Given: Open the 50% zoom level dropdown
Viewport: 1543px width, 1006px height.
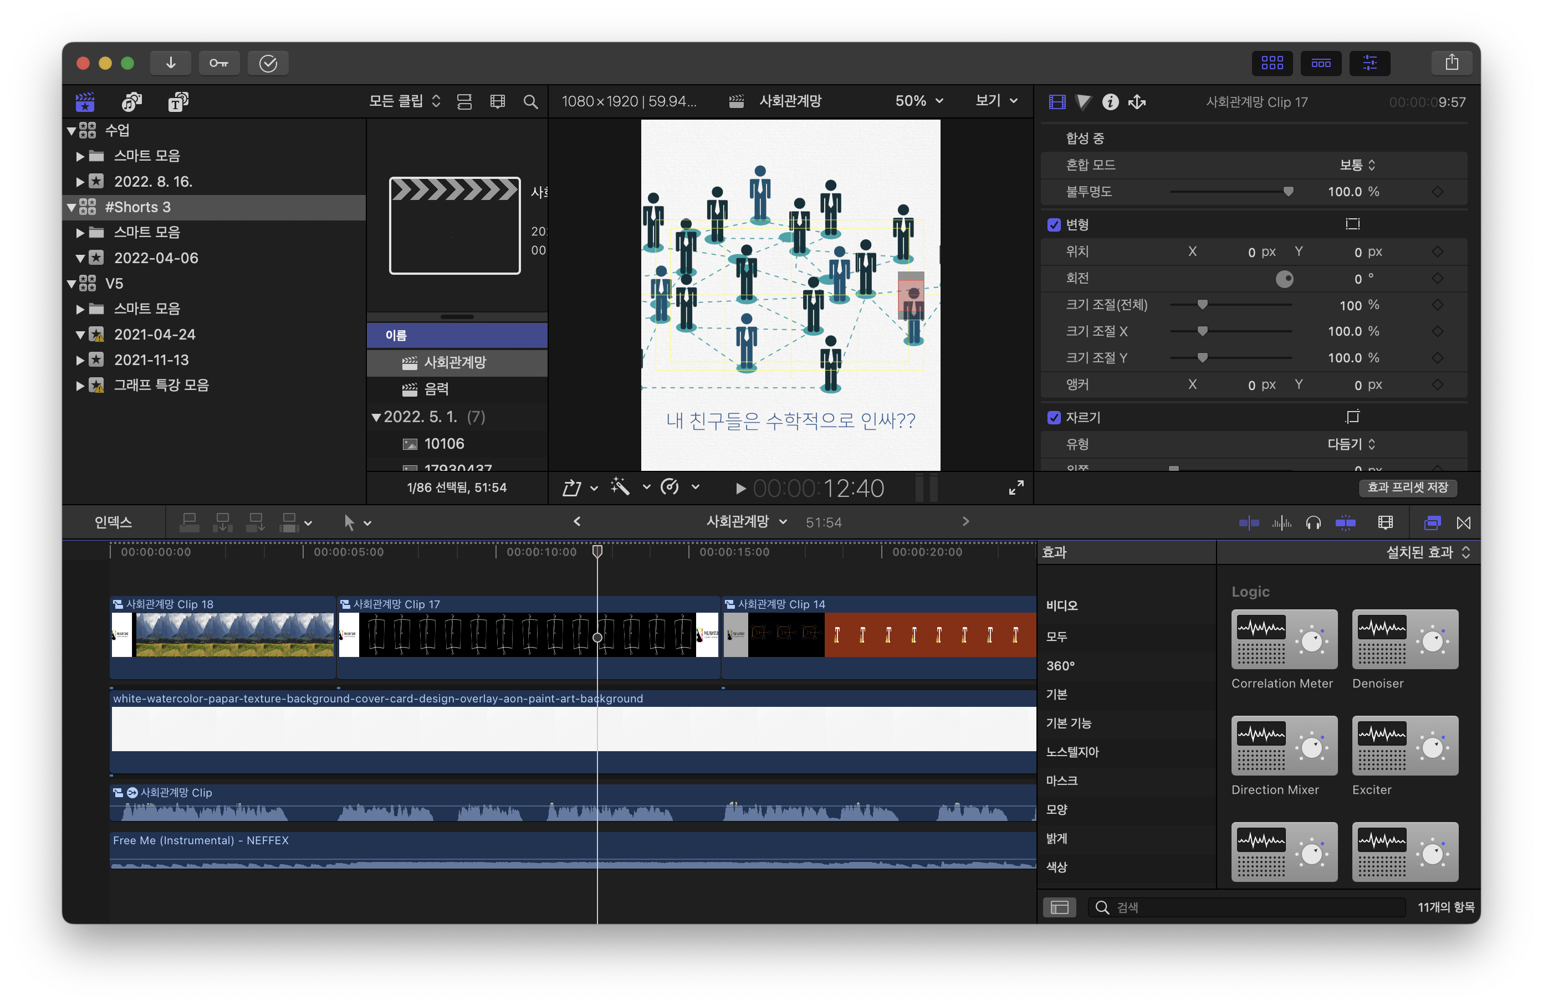Looking at the screenshot, I should click(x=919, y=101).
